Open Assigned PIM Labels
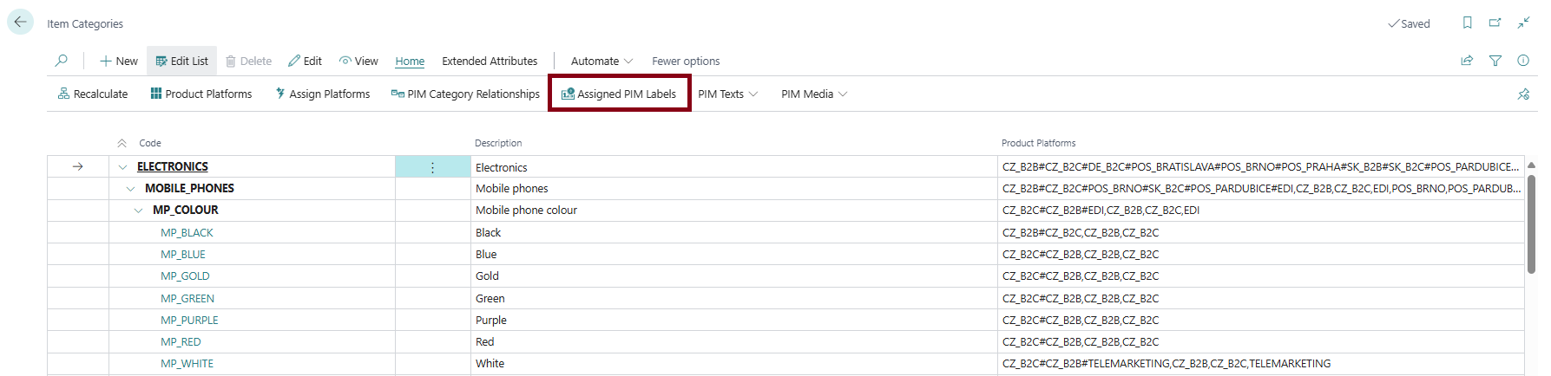This screenshot has height=376, width=1551. (x=619, y=94)
